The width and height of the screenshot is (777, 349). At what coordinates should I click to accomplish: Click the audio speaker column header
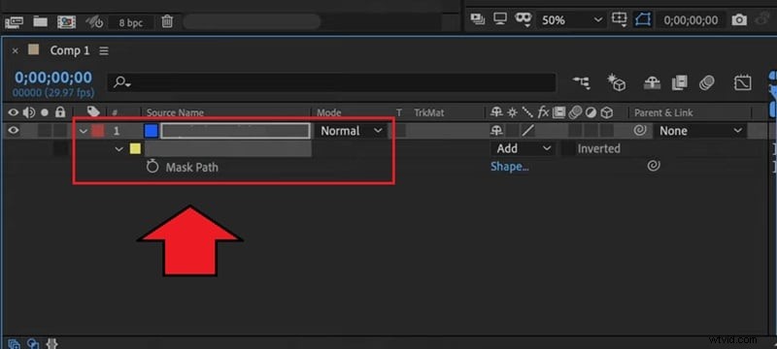tap(29, 112)
